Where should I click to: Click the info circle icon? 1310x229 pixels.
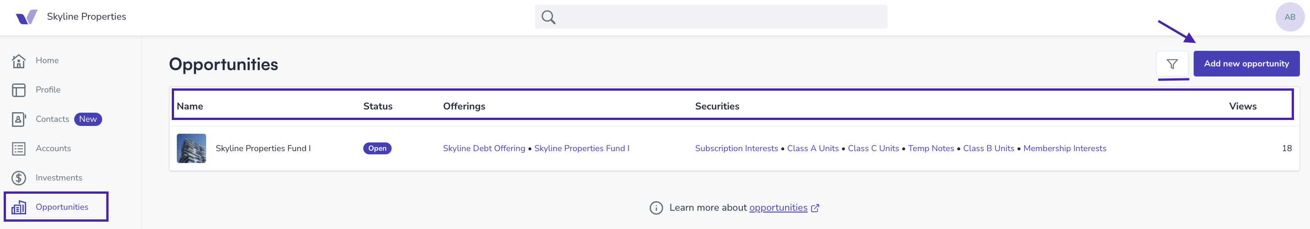[x=656, y=207]
